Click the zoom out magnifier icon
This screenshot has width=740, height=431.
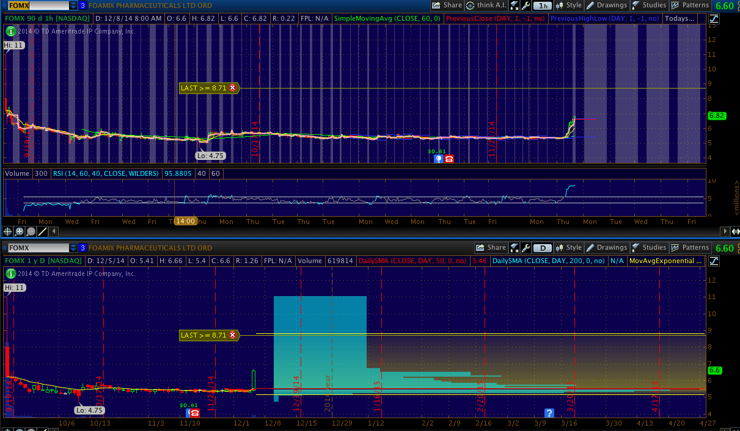[x=31, y=231]
